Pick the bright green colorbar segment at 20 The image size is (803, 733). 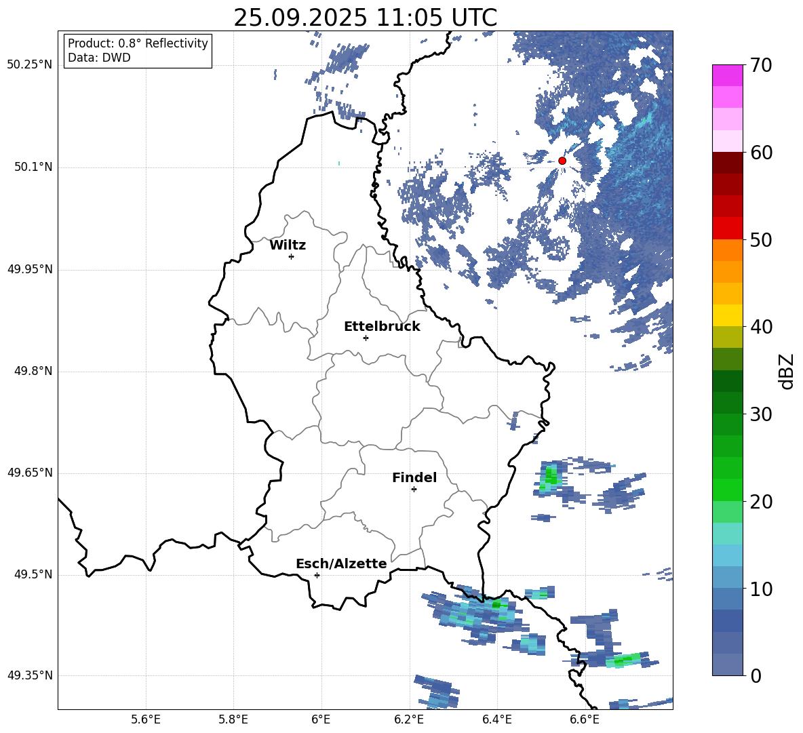tap(727, 490)
